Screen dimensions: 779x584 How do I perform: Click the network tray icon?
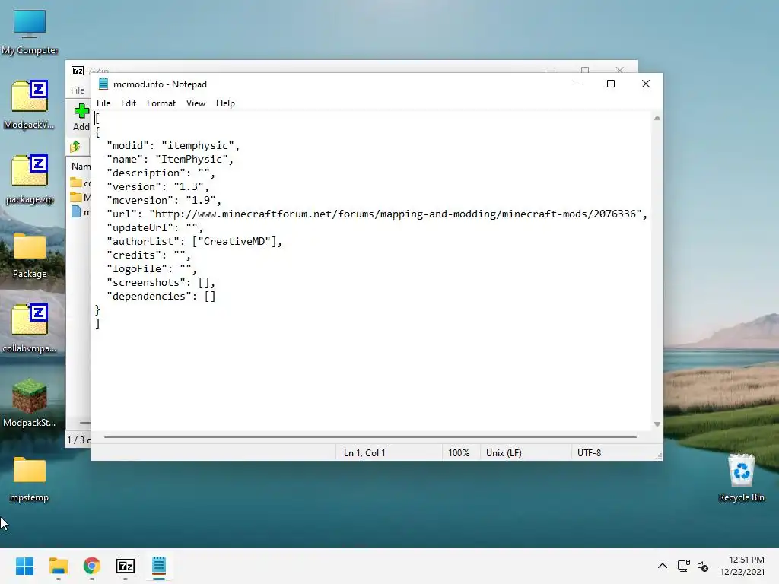(x=684, y=566)
